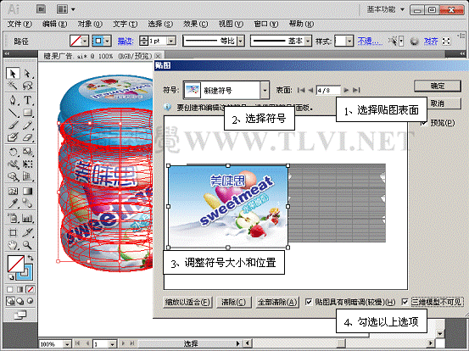The height and width of the screenshot is (351, 469).
Task: Set paint mode to solid Color button
Action: 10,289
